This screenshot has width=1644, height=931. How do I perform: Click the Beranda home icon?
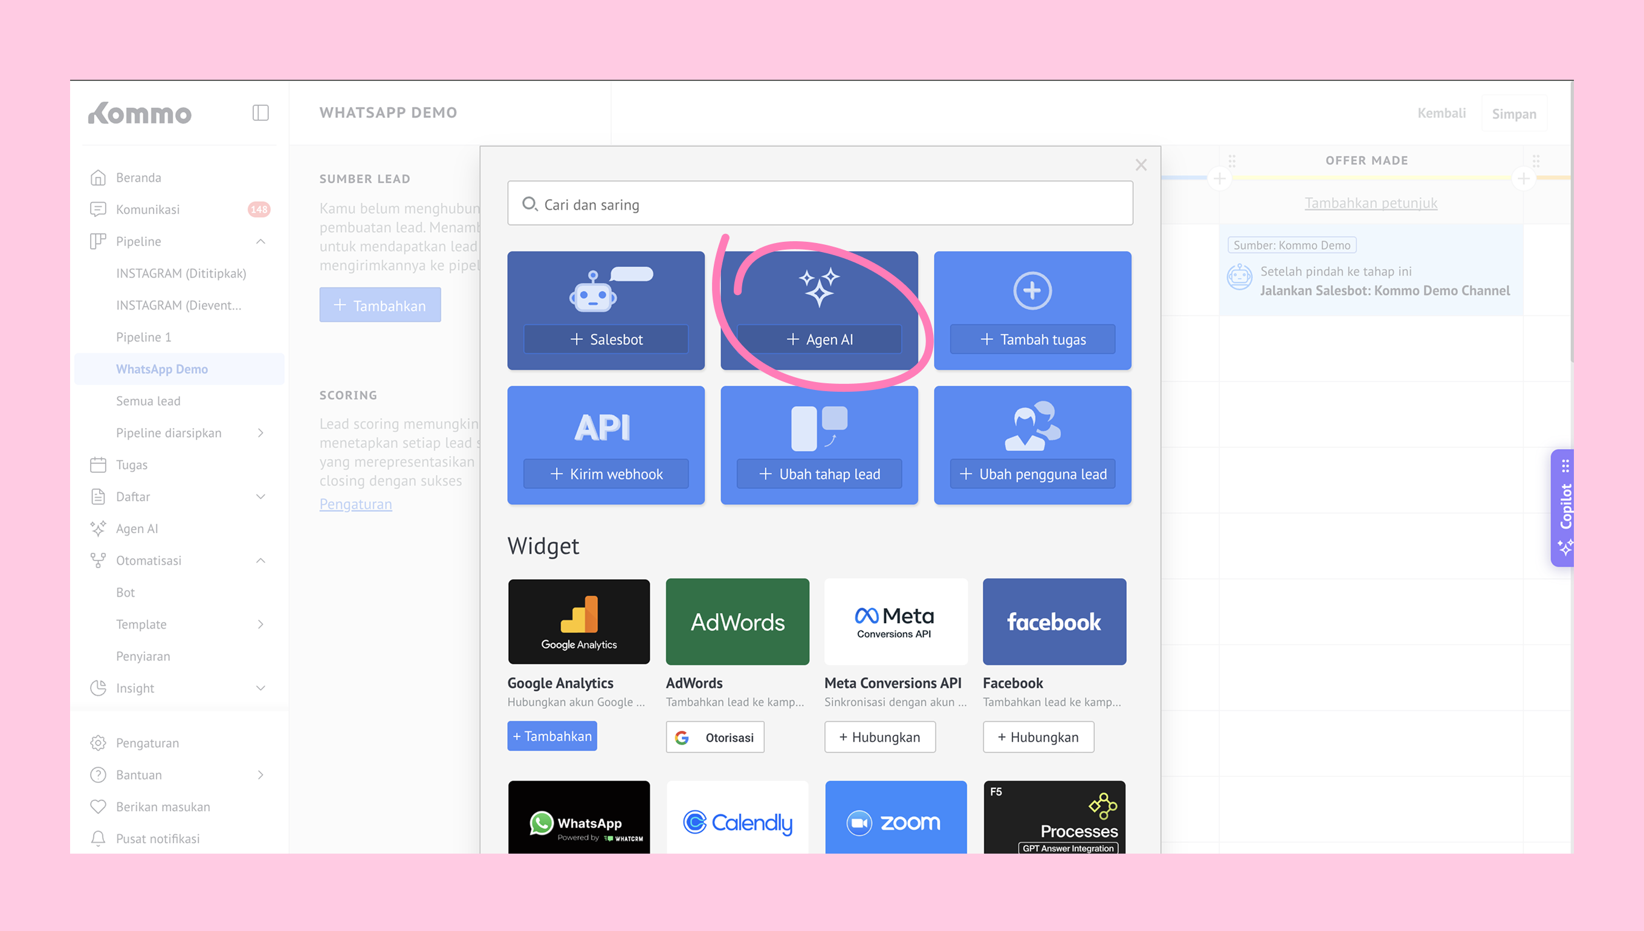pyautogui.click(x=98, y=177)
